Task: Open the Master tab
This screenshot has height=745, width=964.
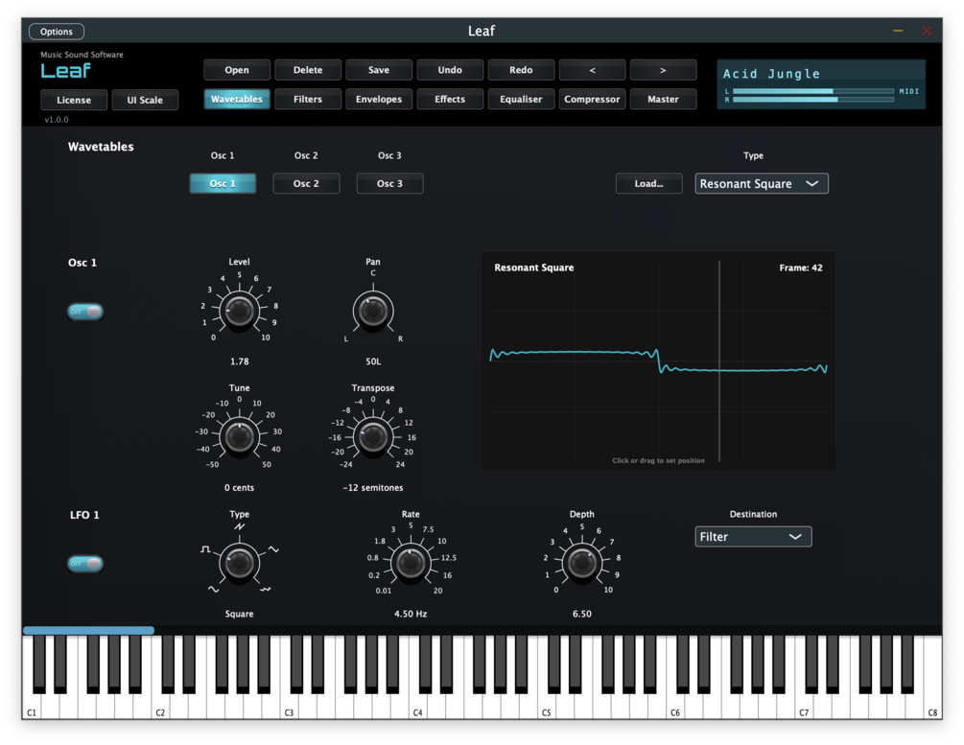Action: tap(663, 99)
